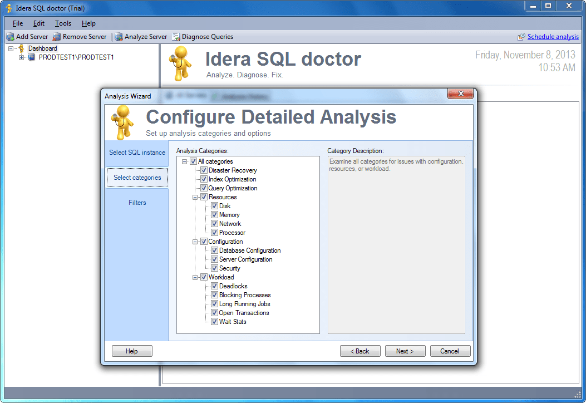This screenshot has height=403, width=586.
Task: Select the Security configuration item
Action: [214, 268]
